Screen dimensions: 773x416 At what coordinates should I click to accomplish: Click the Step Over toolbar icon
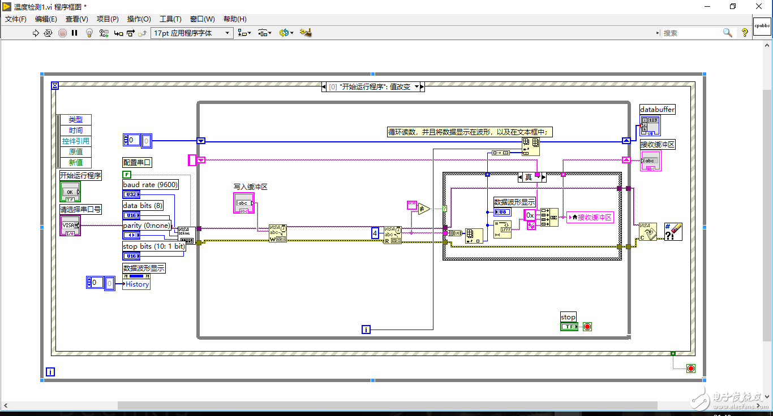(131, 33)
